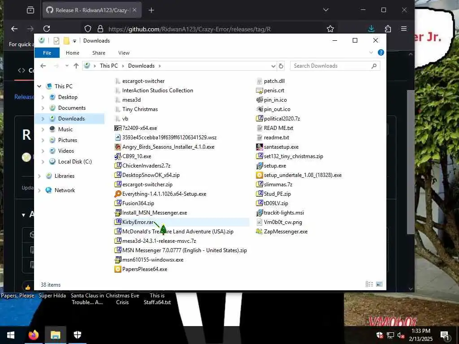Open the Home ribbon tab
The image size is (459, 344).
73,53
